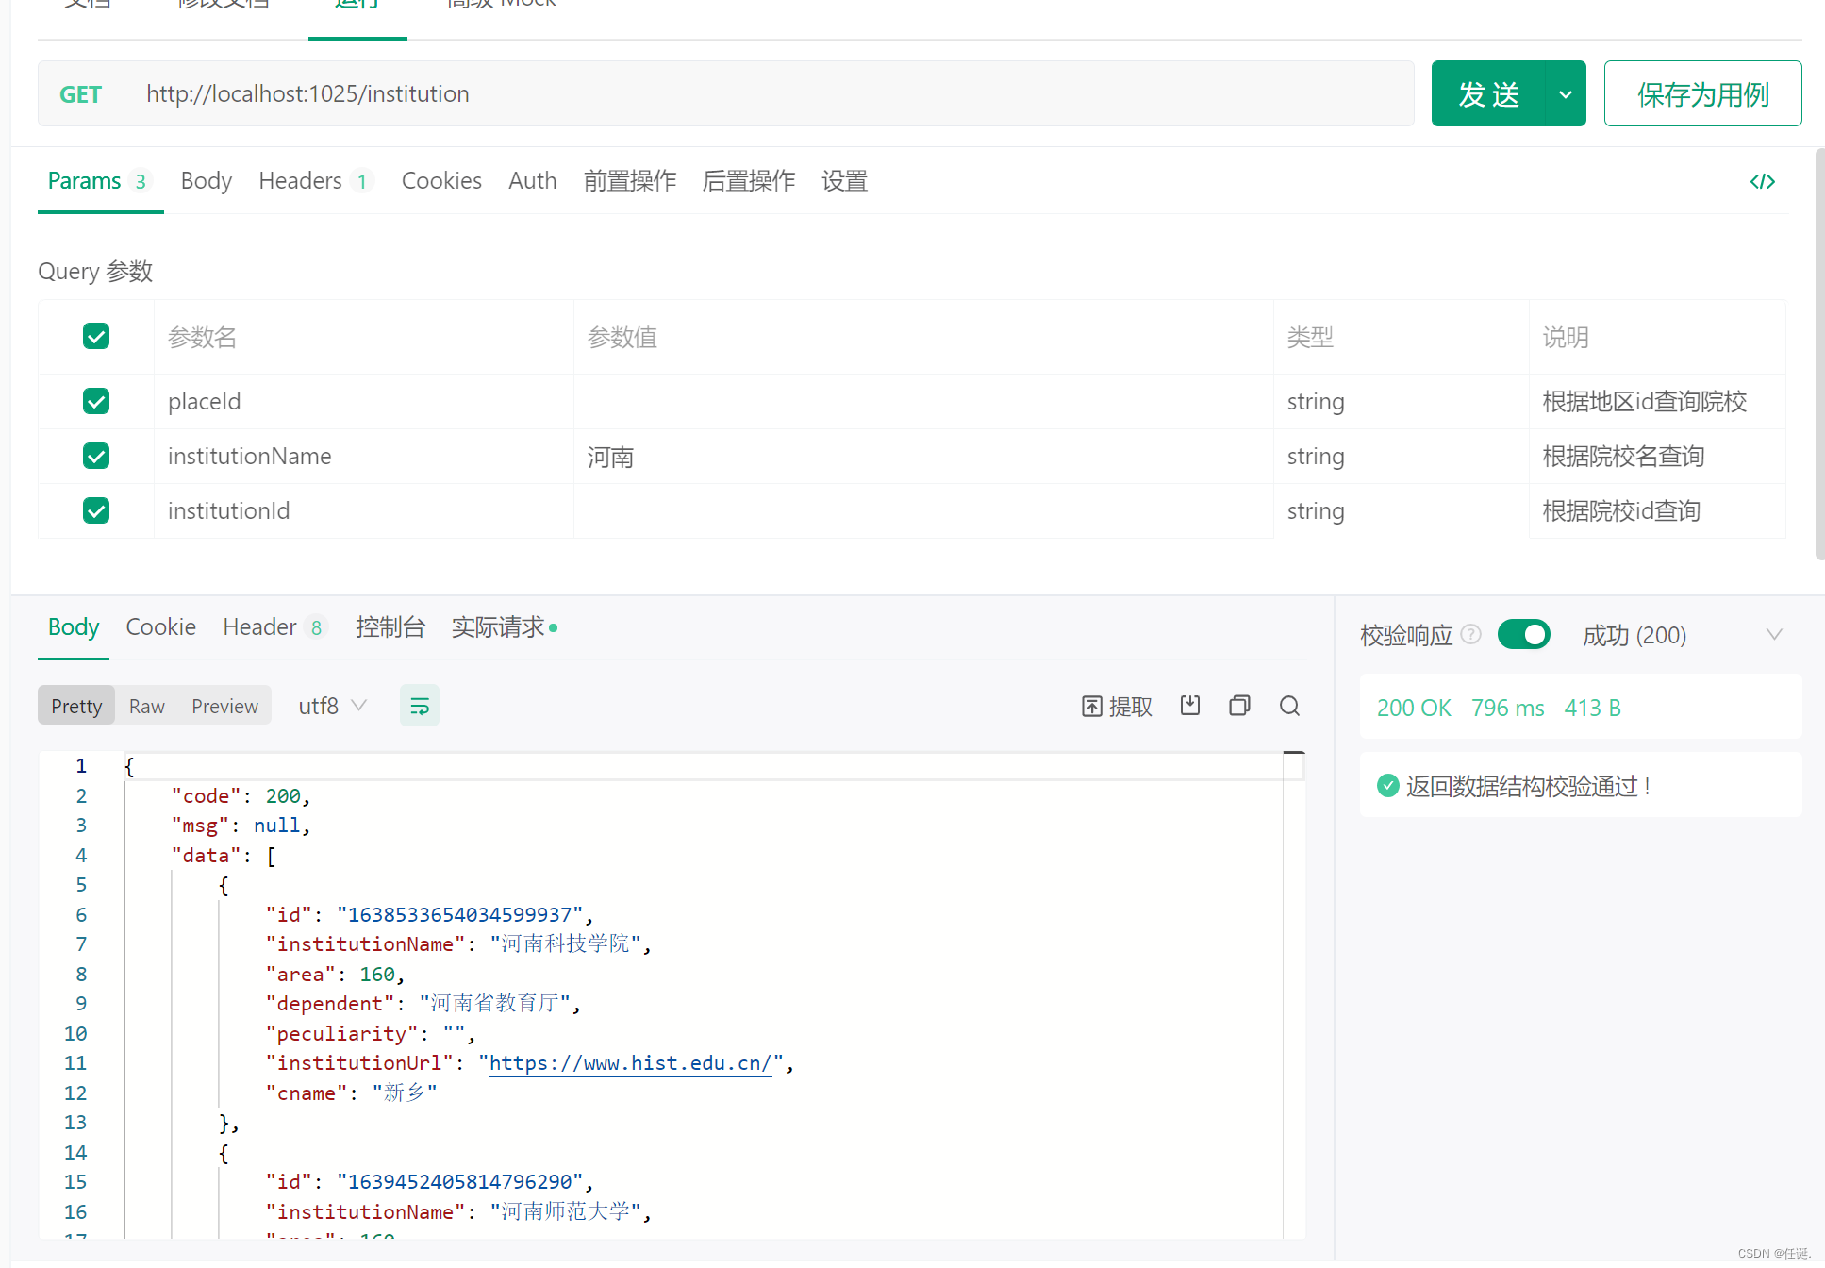
Task: Click the 根据院校id查询 description cell
Action: 1657,511
